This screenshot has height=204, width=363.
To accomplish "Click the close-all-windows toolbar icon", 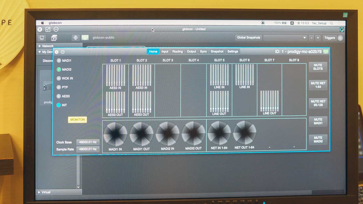I will tap(54, 38).
